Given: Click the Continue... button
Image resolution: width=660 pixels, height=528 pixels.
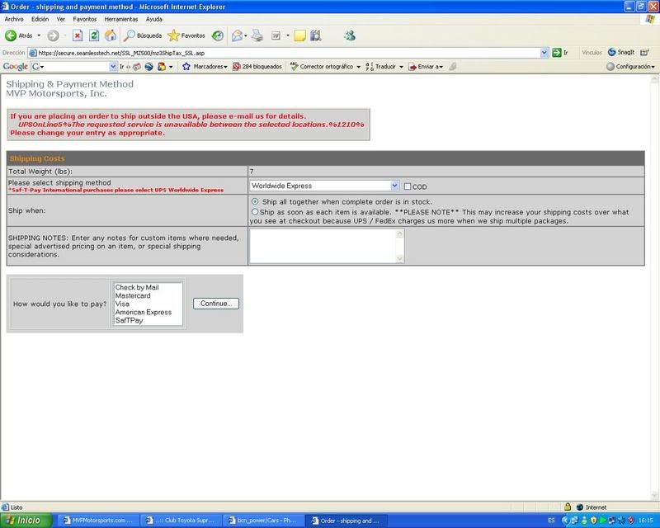Looking at the screenshot, I should tap(216, 303).
